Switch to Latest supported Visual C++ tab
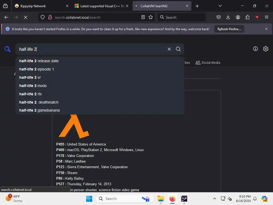Viewport: 273px width, 205px height. tap(102, 6)
